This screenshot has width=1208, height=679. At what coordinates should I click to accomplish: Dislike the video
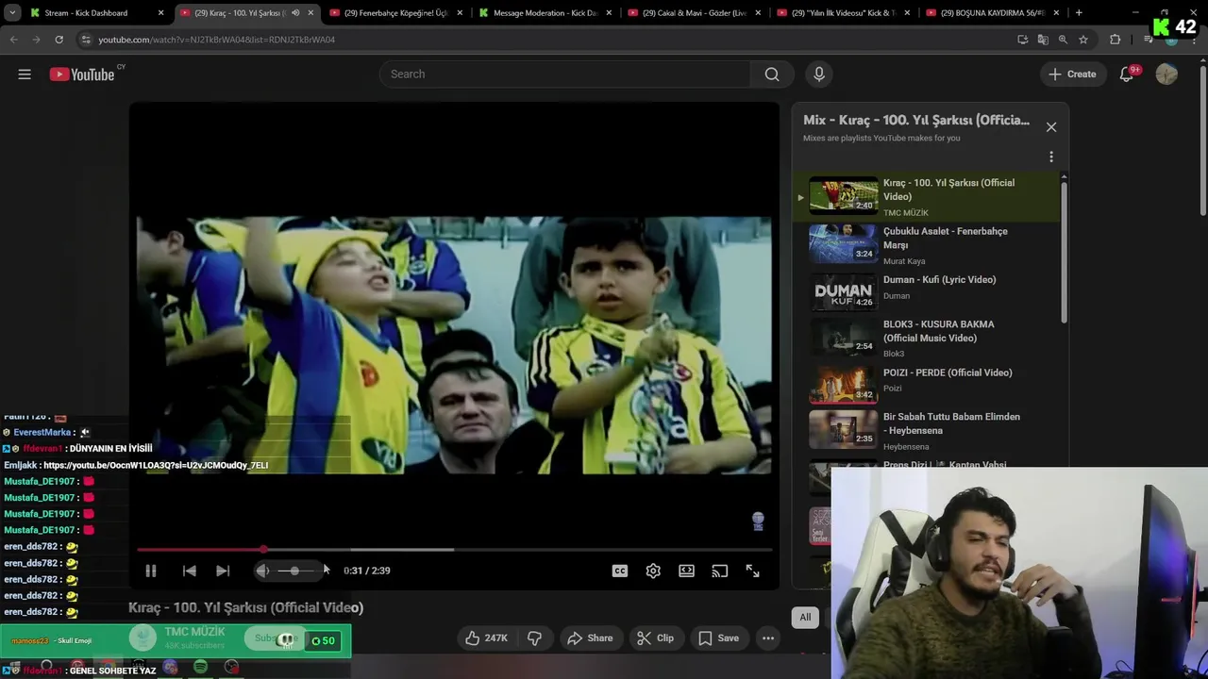pos(534,638)
